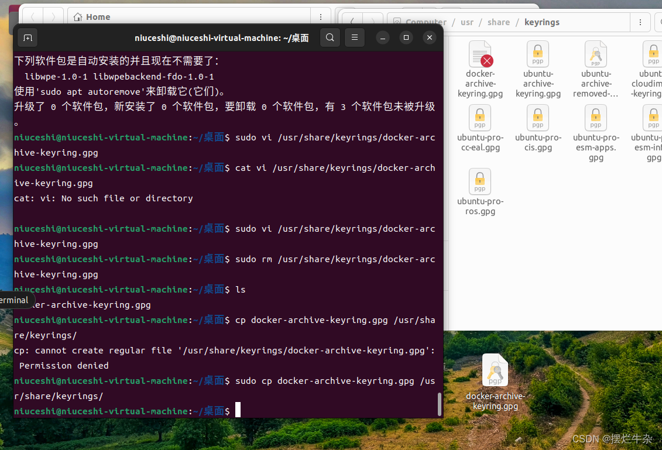The image size is (662, 450).
Task: Open the terminal hamburger menu
Action: [355, 37]
